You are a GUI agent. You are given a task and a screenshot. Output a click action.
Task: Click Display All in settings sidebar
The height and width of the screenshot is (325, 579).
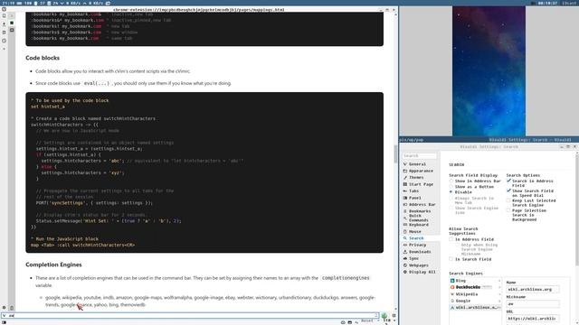(422, 272)
